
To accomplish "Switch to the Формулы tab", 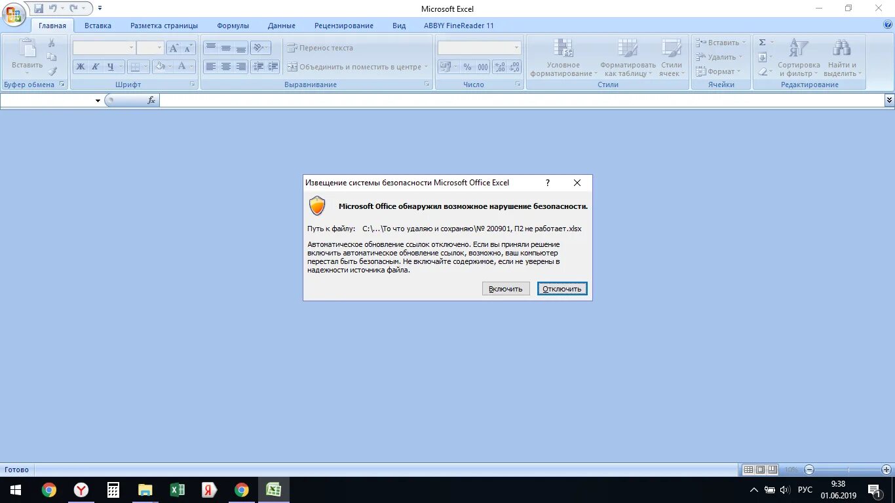I will click(x=233, y=26).
